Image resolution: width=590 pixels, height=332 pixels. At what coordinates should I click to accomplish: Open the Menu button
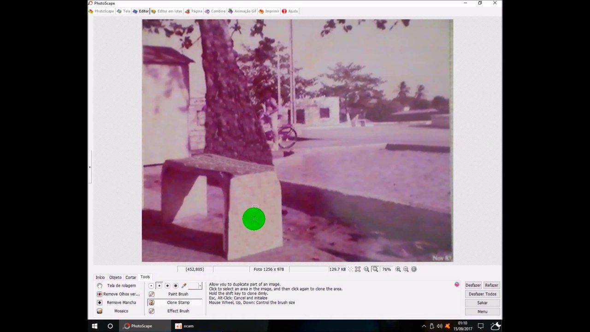click(482, 312)
